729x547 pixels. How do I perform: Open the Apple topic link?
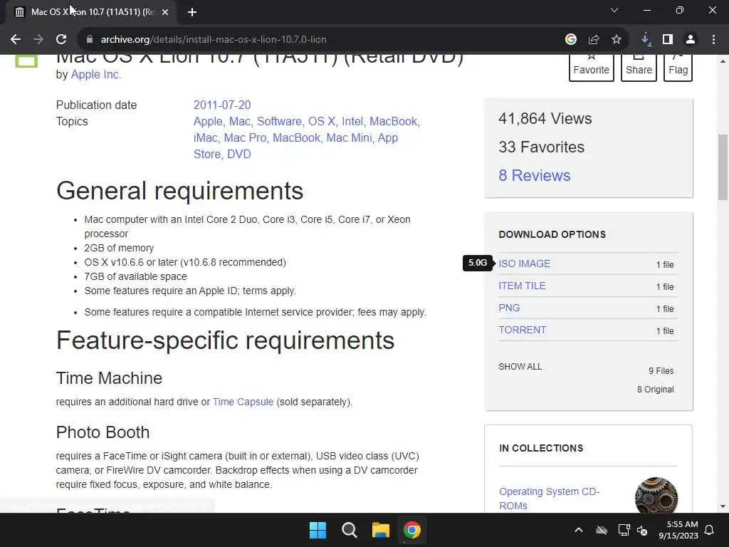click(208, 121)
